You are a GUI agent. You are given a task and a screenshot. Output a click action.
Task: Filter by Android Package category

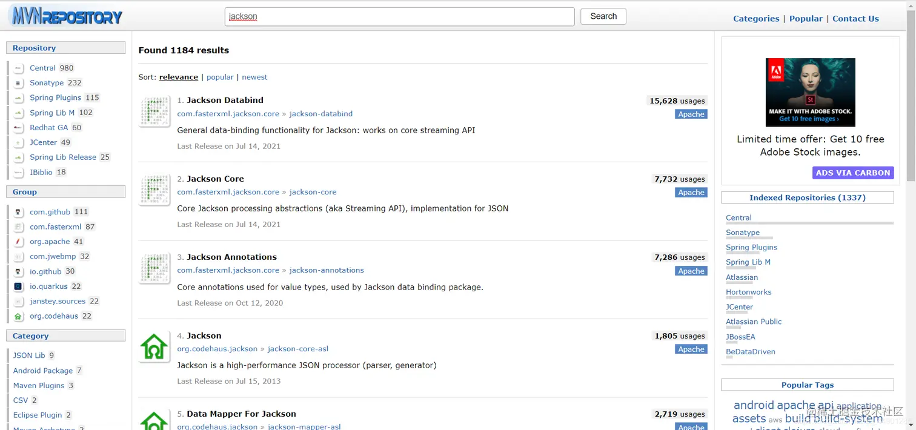coord(43,371)
